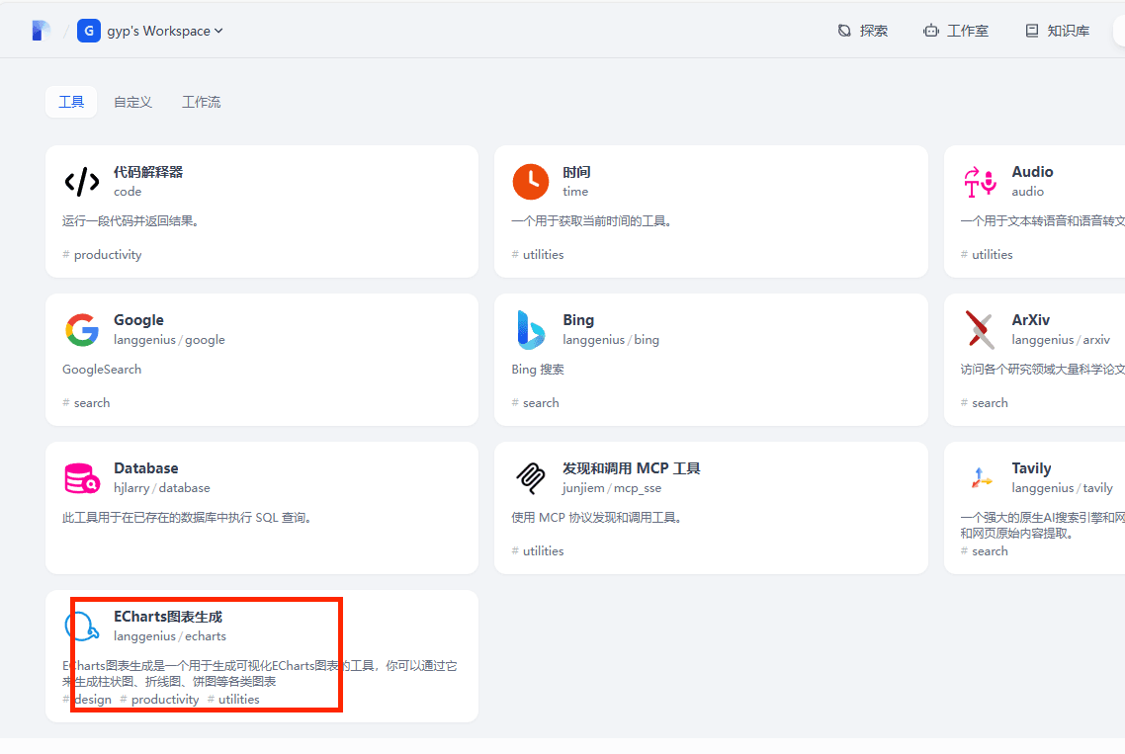Select the 工具 tab
This screenshot has height=754, width=1125.
point(71,102)
